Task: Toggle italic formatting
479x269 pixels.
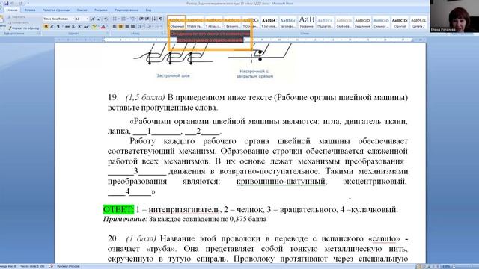Action: [52, 27]
